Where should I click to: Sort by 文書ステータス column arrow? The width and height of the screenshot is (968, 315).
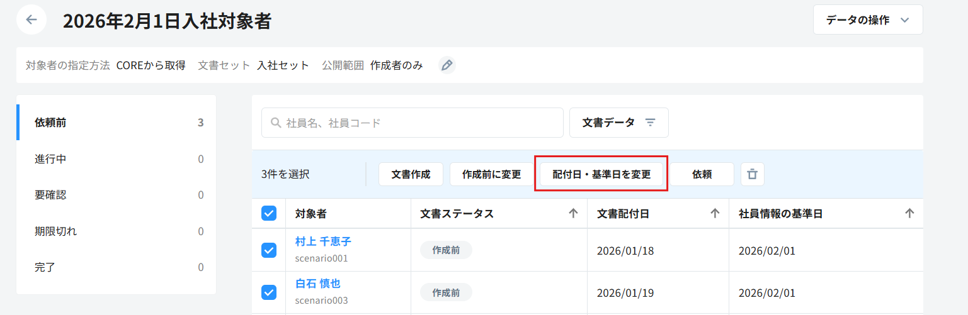[x=573, y=214]
